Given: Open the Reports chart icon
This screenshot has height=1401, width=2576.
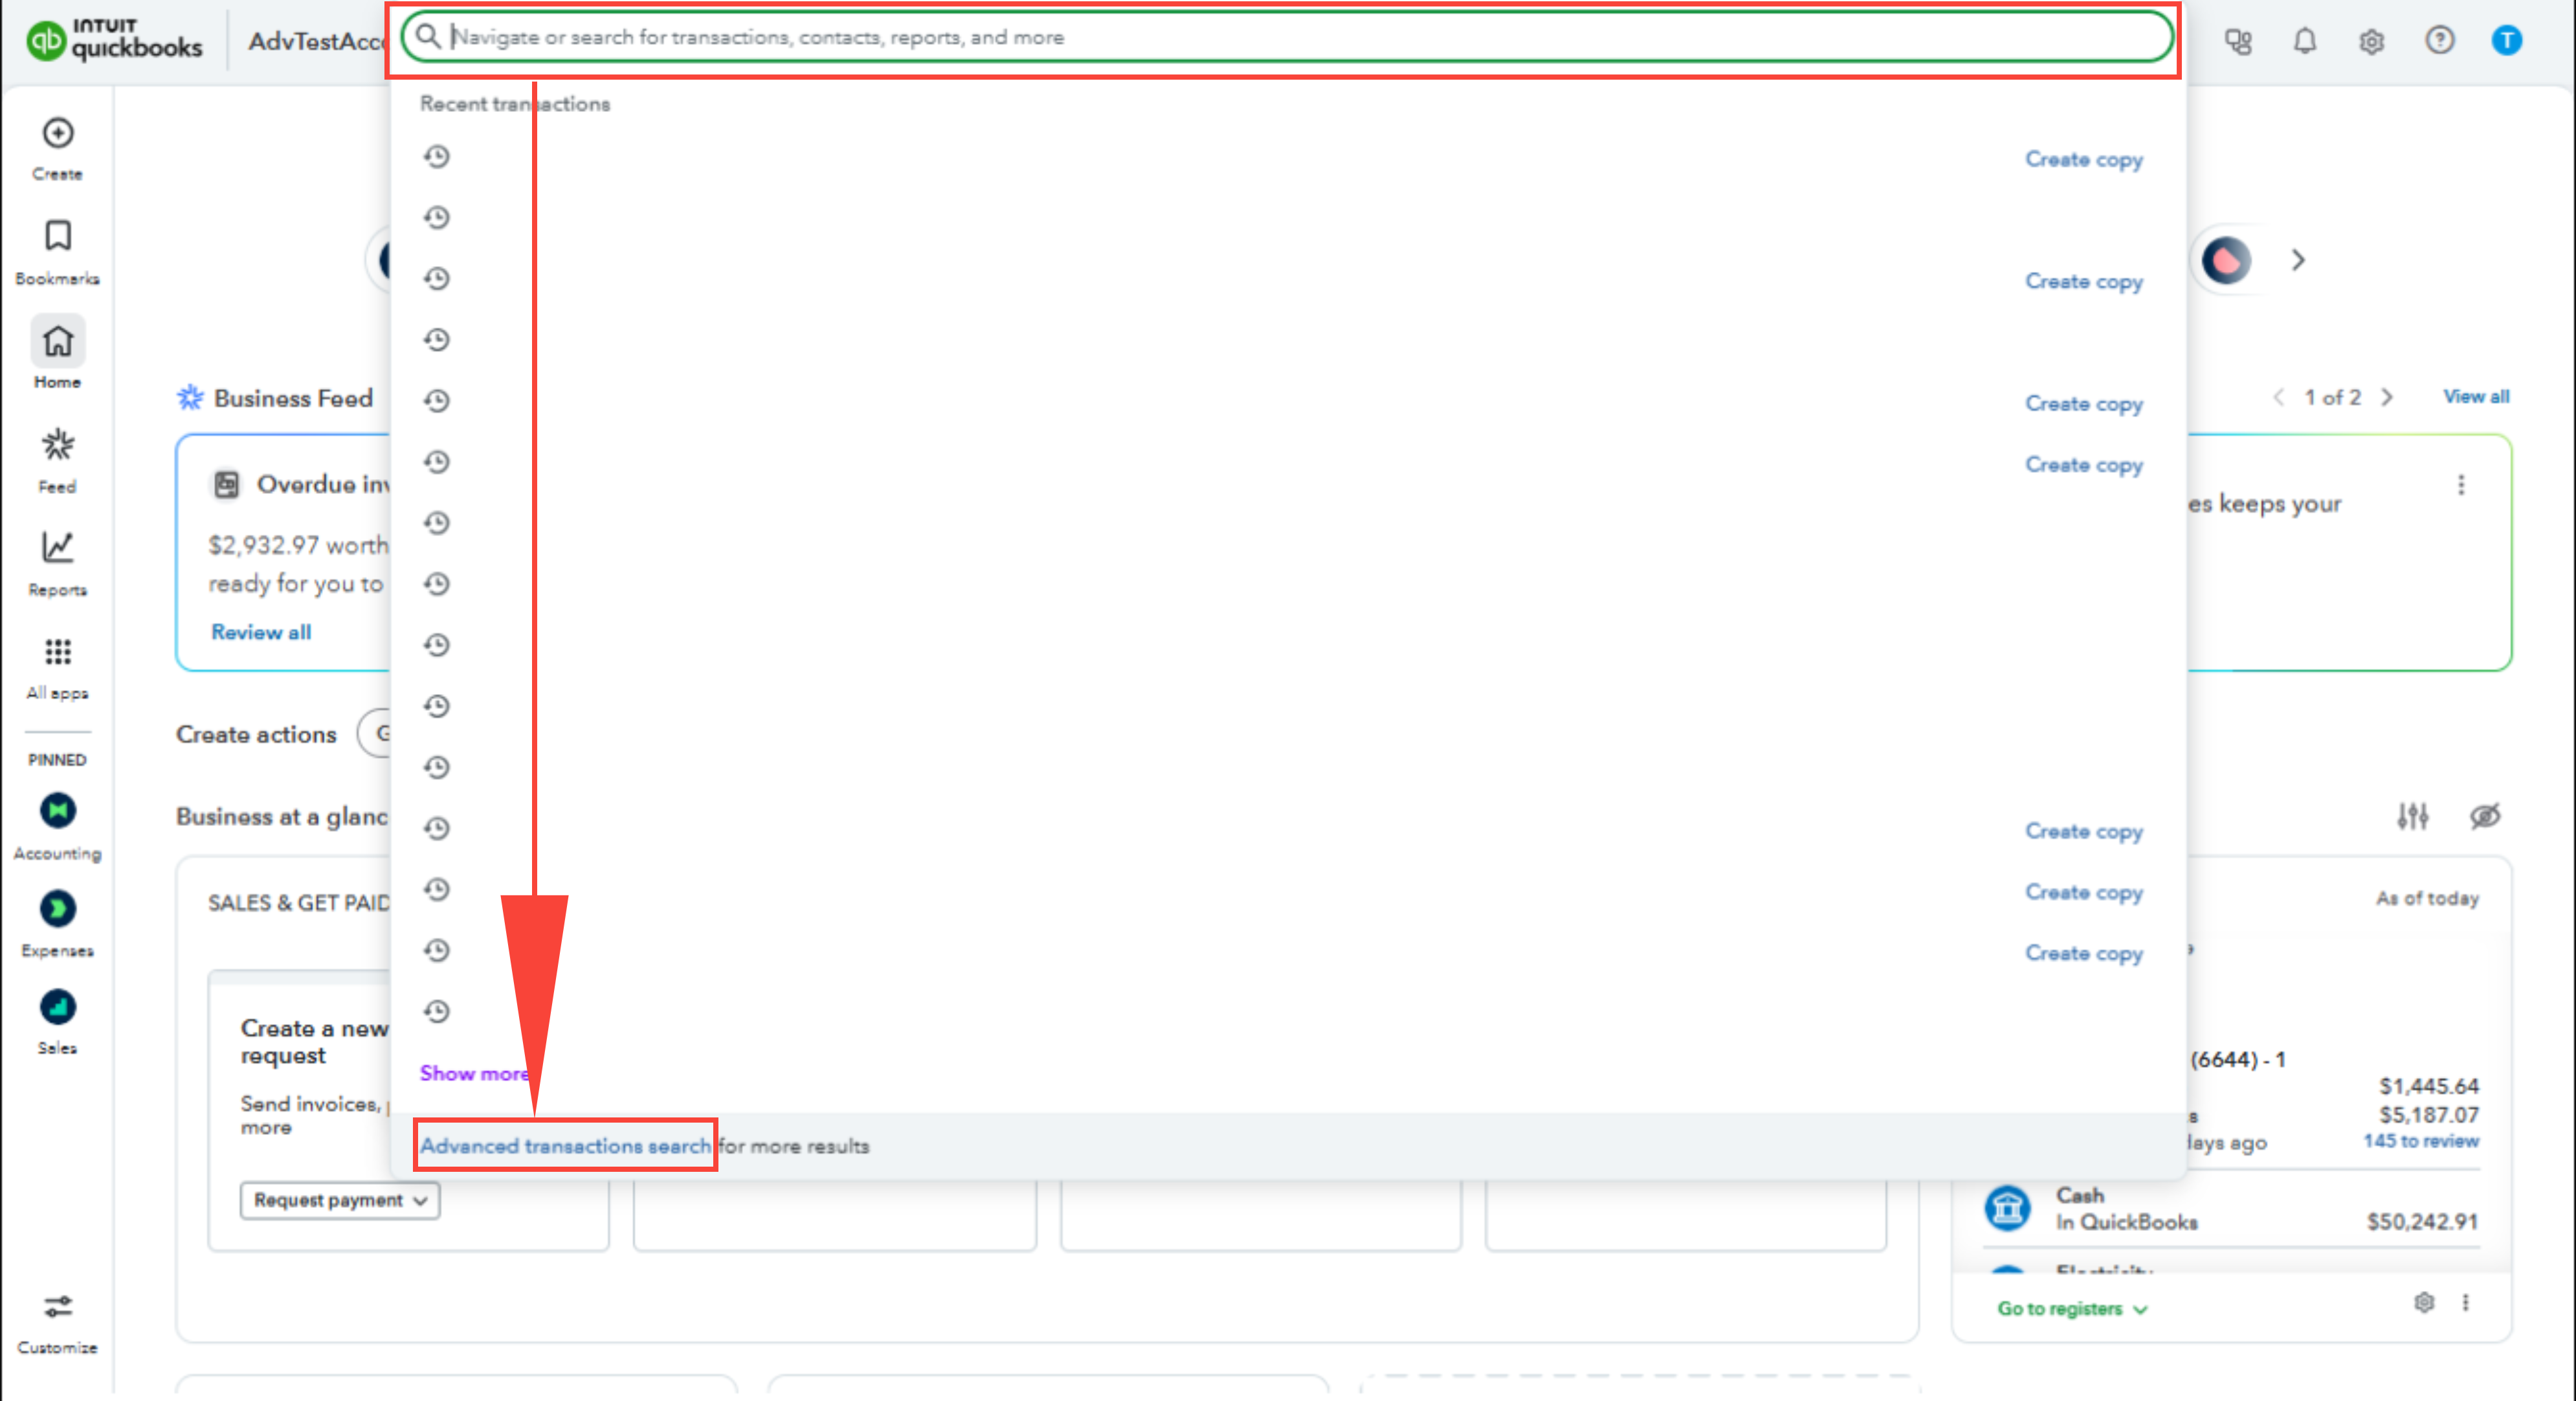Looking at the screenshot, I should (57, 548).
